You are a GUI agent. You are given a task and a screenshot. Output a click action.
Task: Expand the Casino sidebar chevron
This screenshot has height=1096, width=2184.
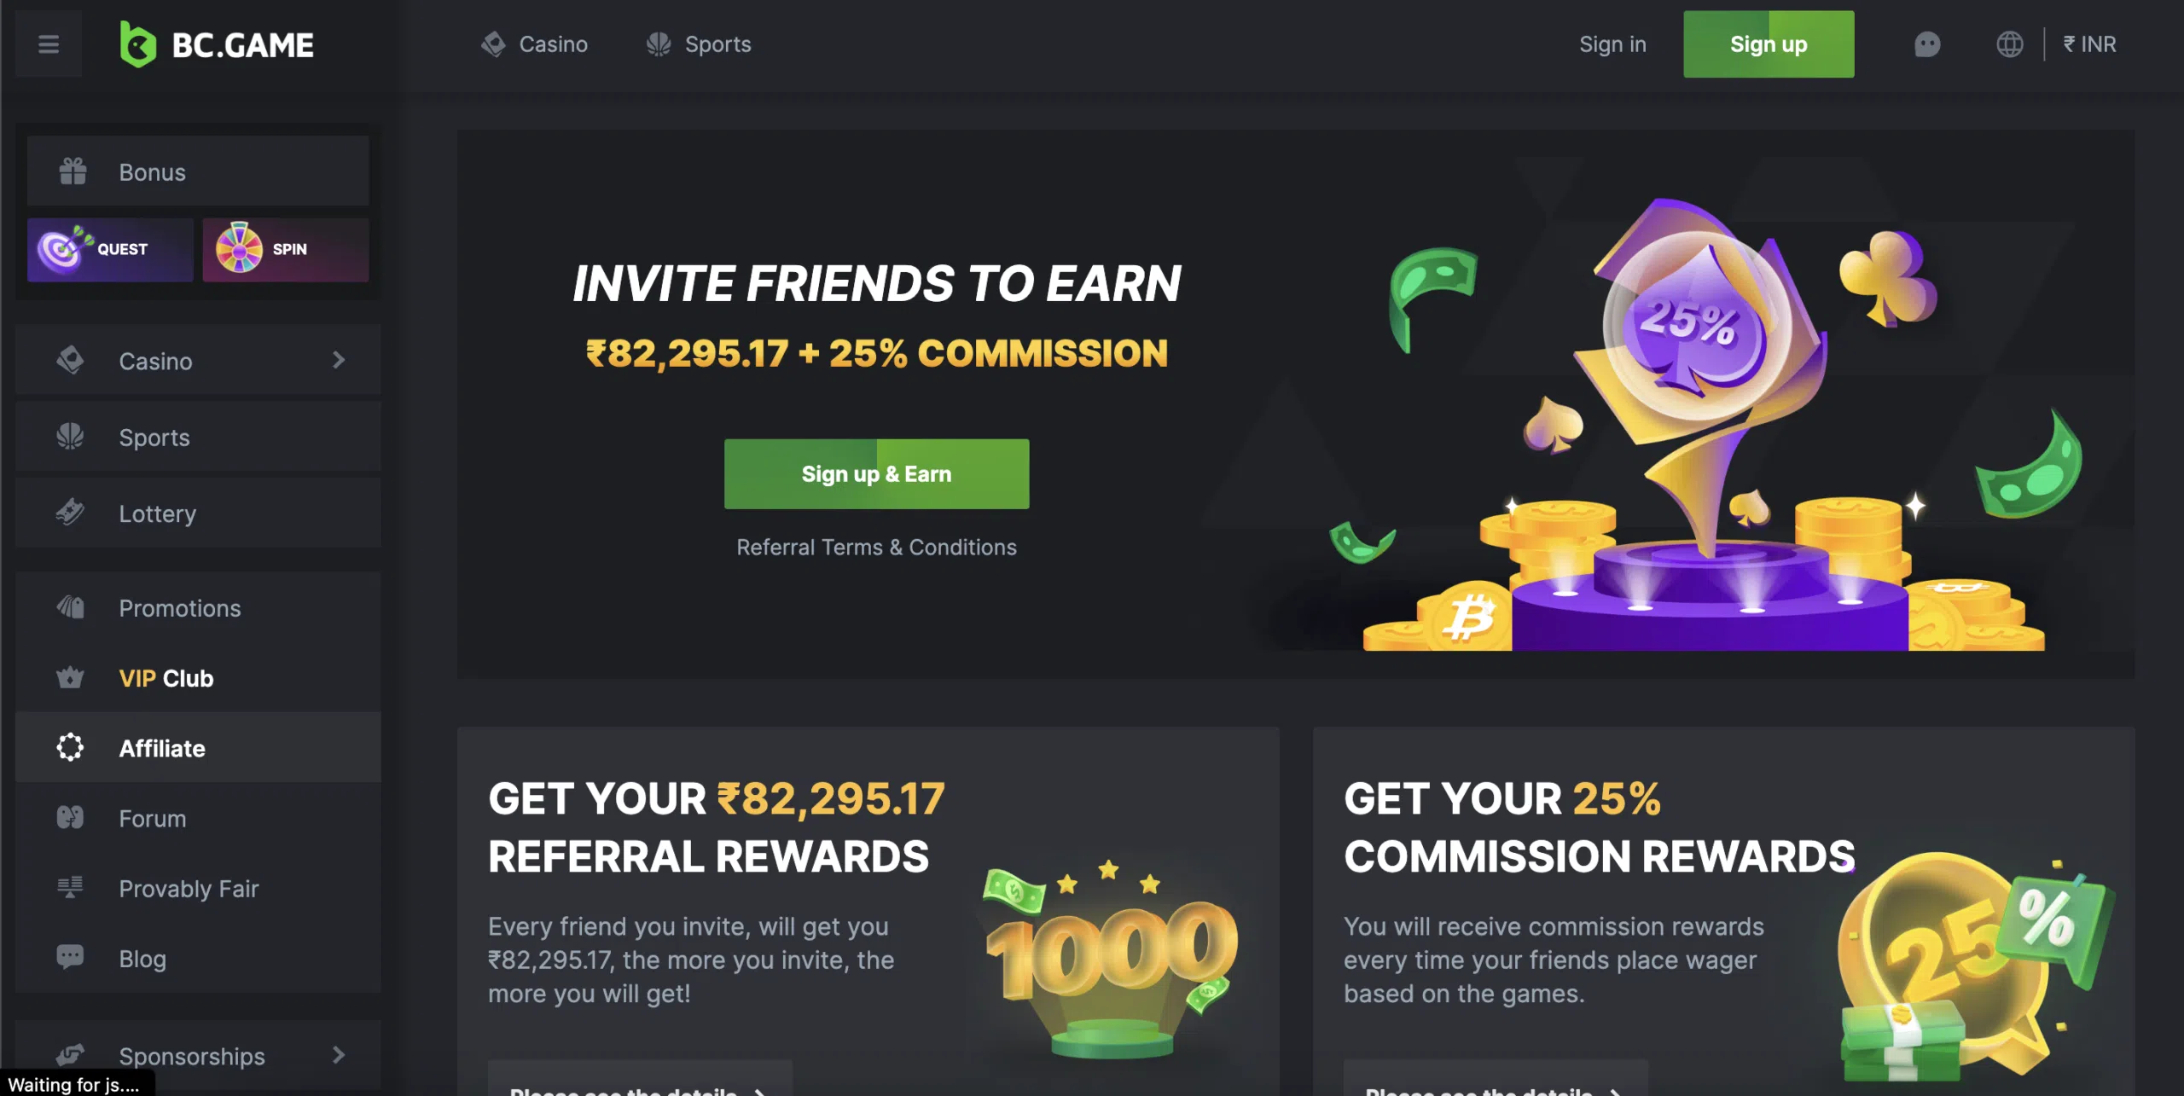(x=339, y=360)
